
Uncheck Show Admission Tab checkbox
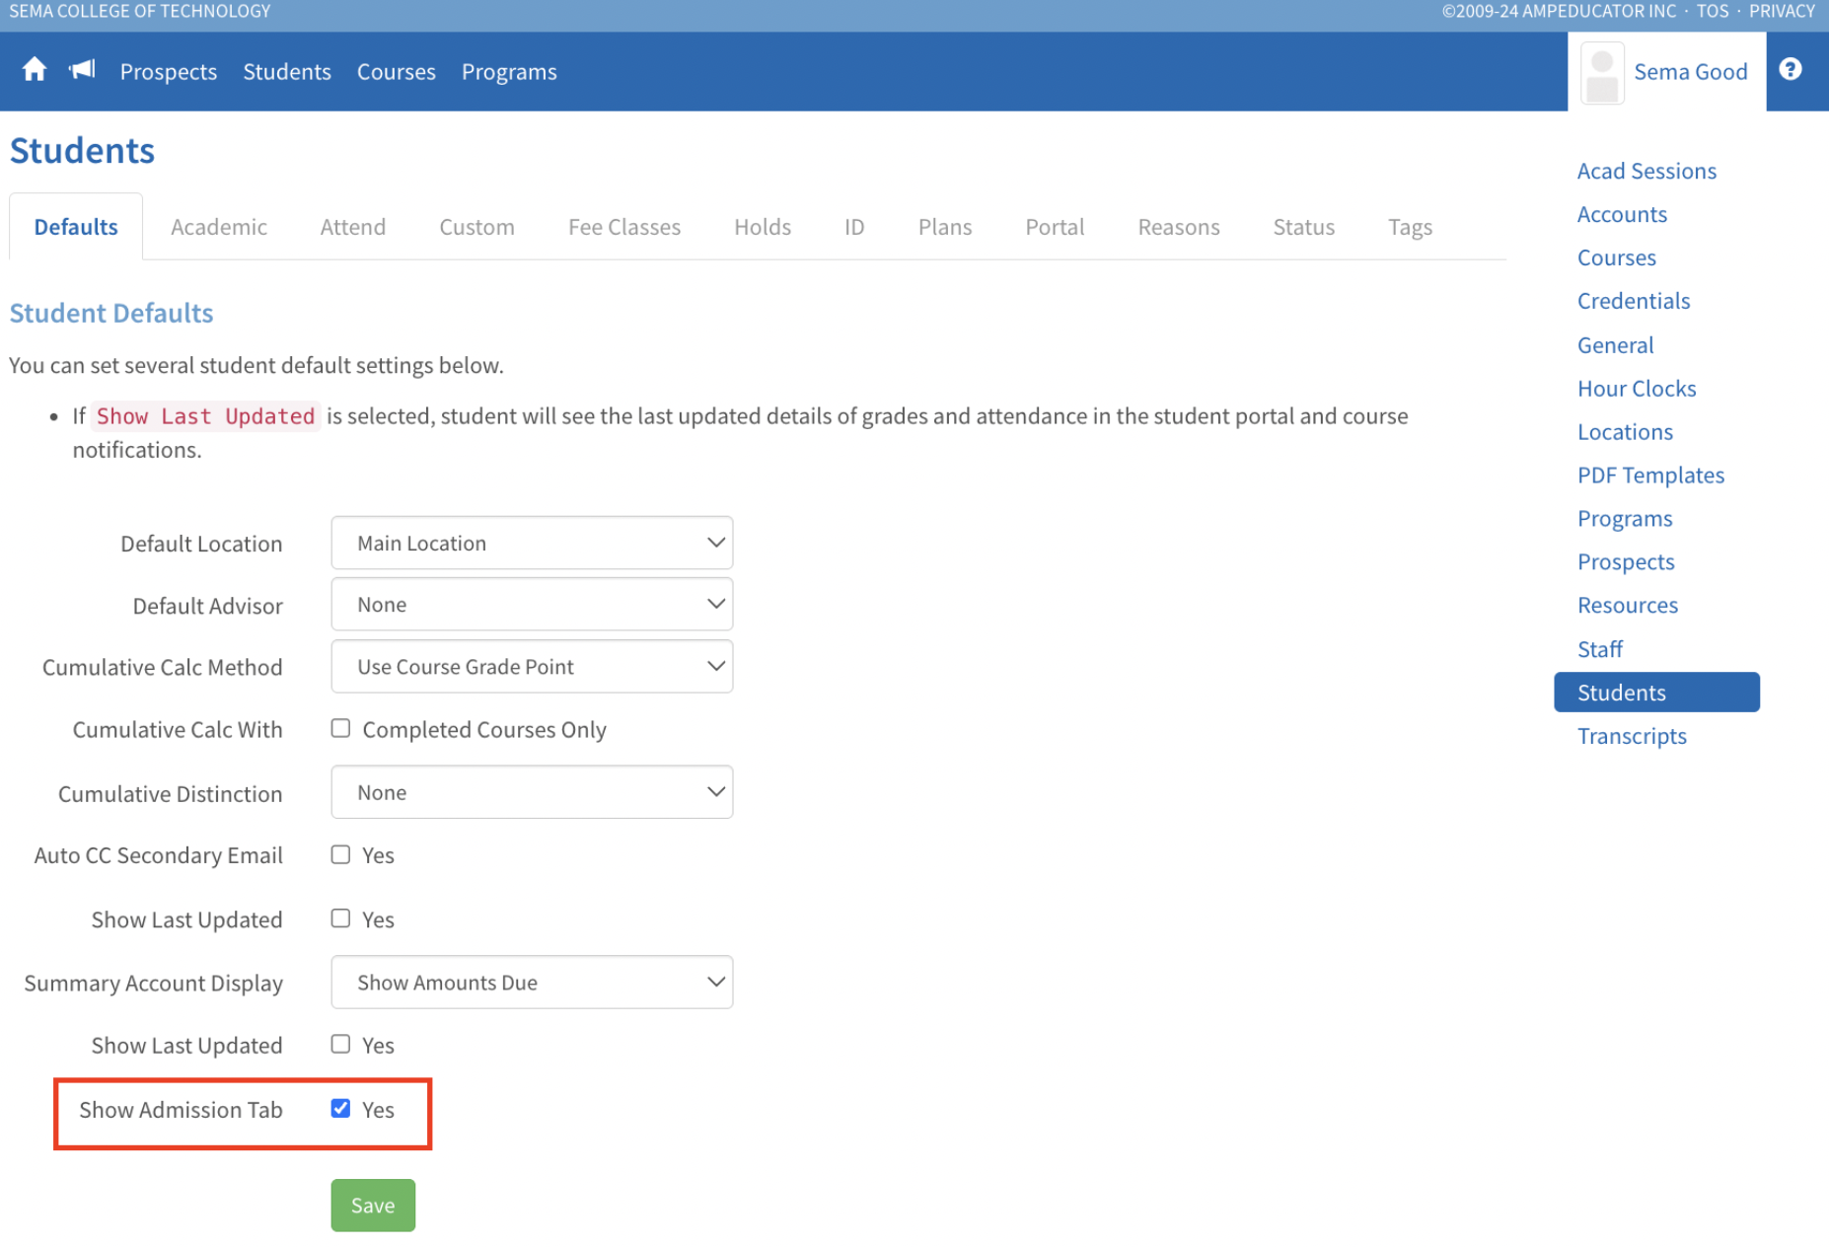pyautogui.click(x=340, y=1109)
